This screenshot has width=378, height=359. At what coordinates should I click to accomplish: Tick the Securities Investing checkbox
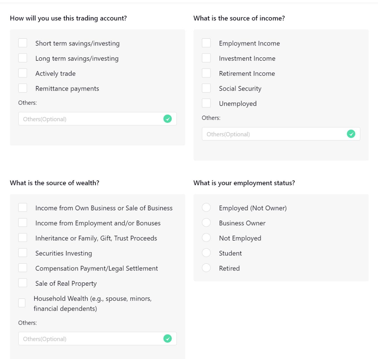click(23, 253)
